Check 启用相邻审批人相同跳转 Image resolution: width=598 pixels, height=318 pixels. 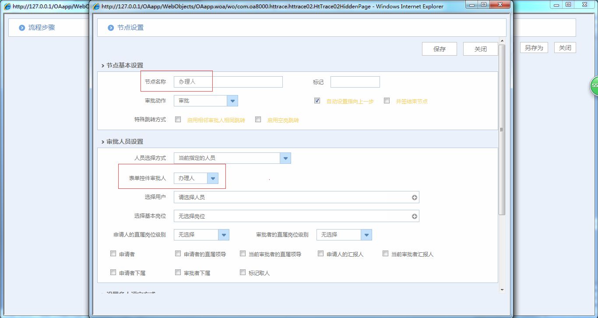click(x=177, y=119)
